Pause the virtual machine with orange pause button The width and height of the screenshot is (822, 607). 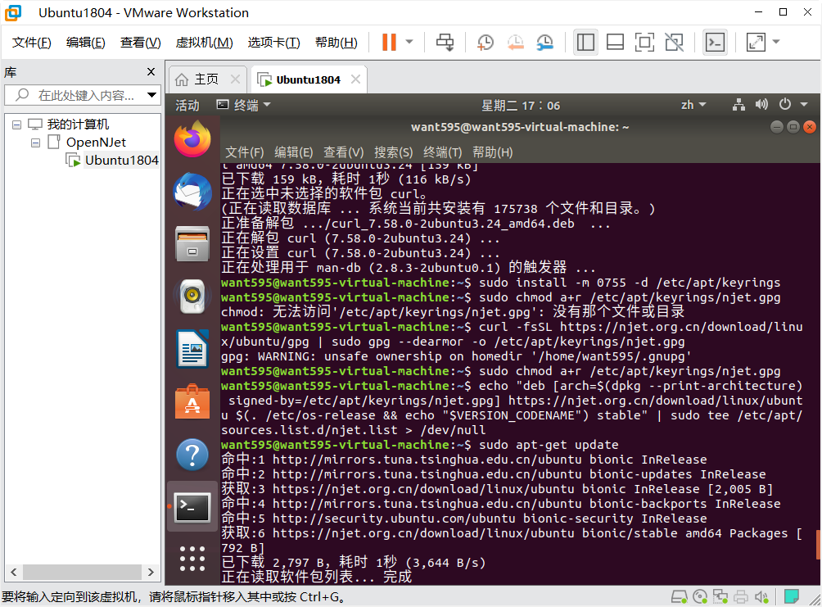point(389,42)
